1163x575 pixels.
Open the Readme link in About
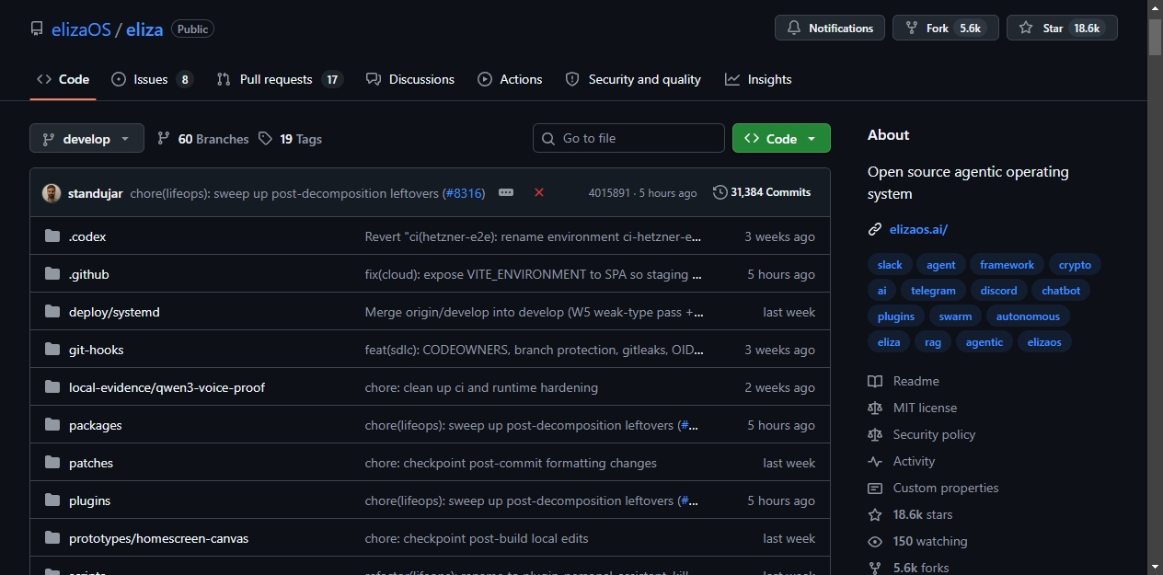tap(904, 381)
